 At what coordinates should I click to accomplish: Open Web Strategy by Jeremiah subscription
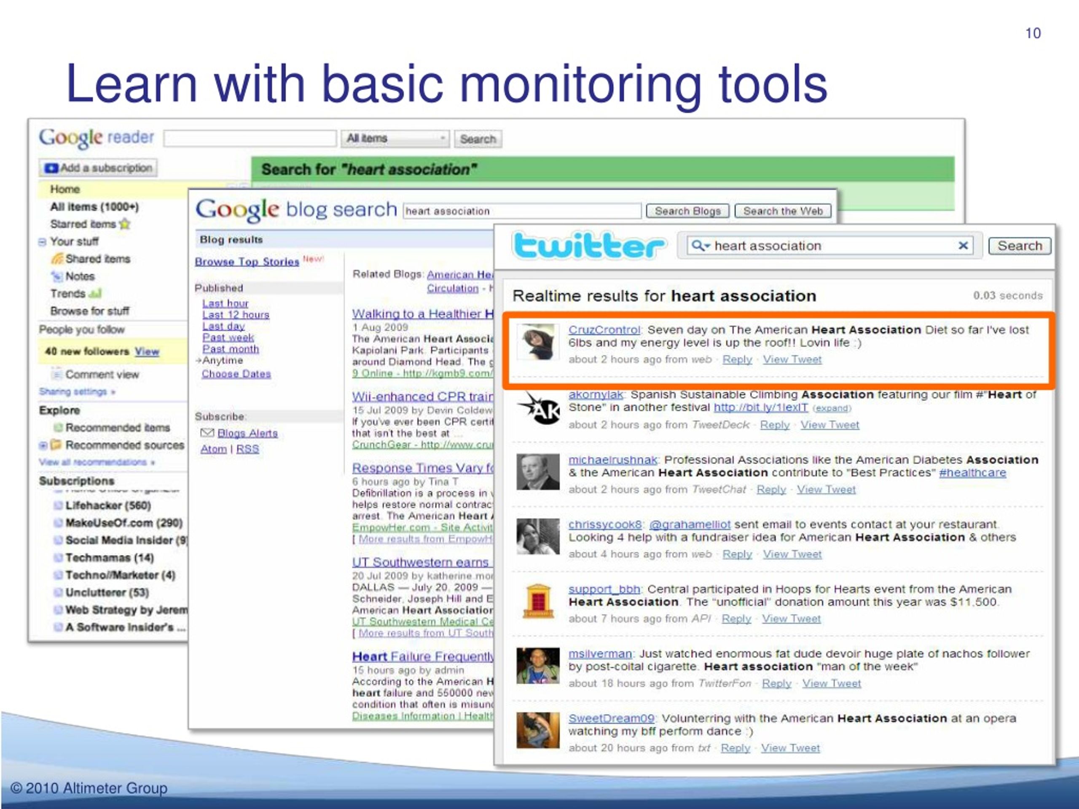tap(126, 610)
